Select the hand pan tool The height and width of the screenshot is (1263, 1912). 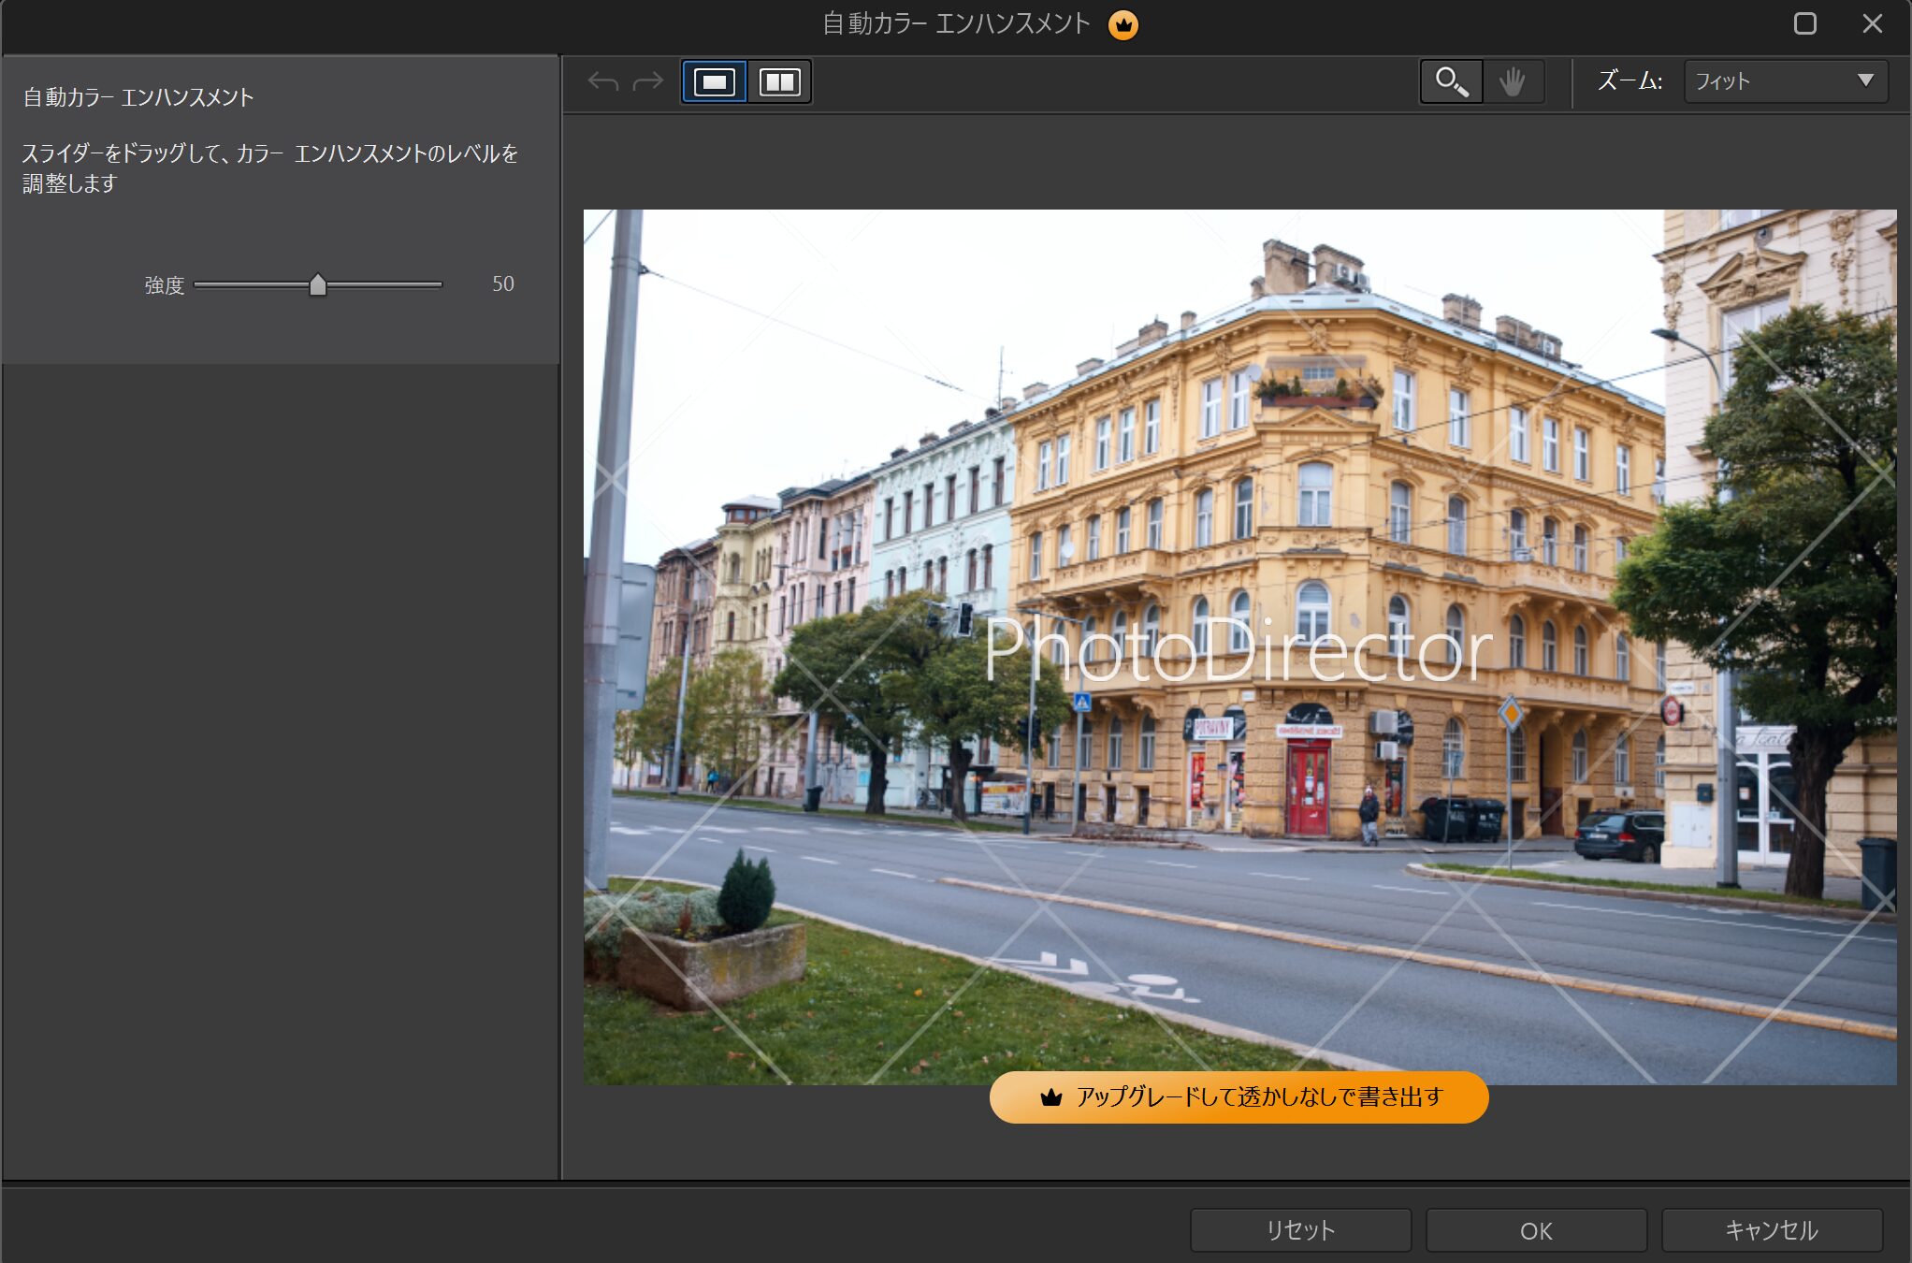pyautogui.click(x=1513, y=82)
